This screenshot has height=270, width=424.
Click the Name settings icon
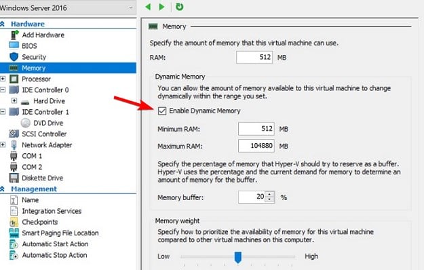pos(14,200)
